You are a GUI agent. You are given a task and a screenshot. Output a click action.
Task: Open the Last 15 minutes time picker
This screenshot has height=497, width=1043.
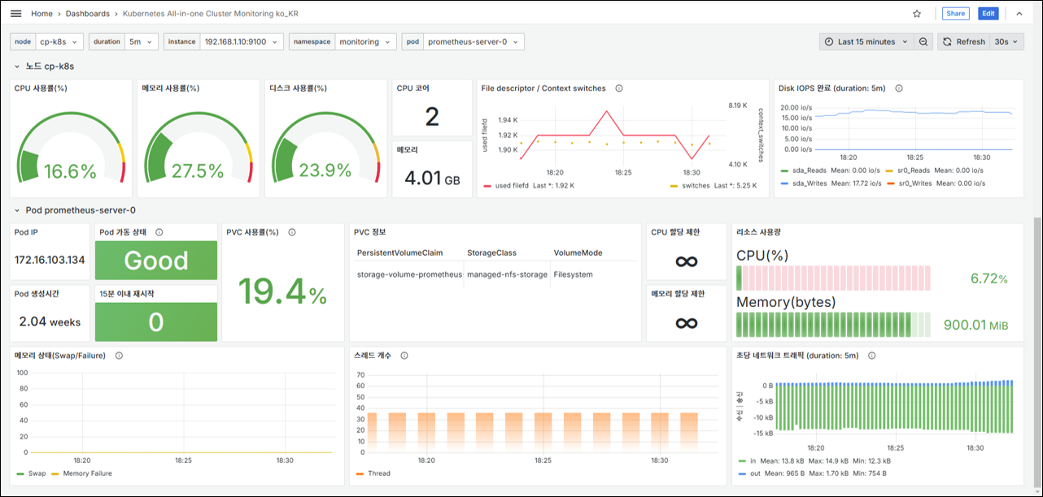click(x=866, y=41)
